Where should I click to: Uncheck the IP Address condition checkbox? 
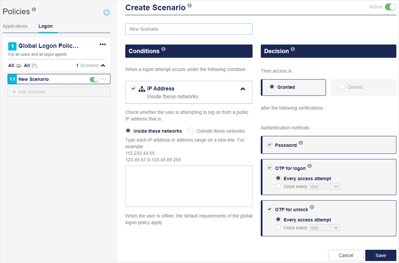pos(133,88)
